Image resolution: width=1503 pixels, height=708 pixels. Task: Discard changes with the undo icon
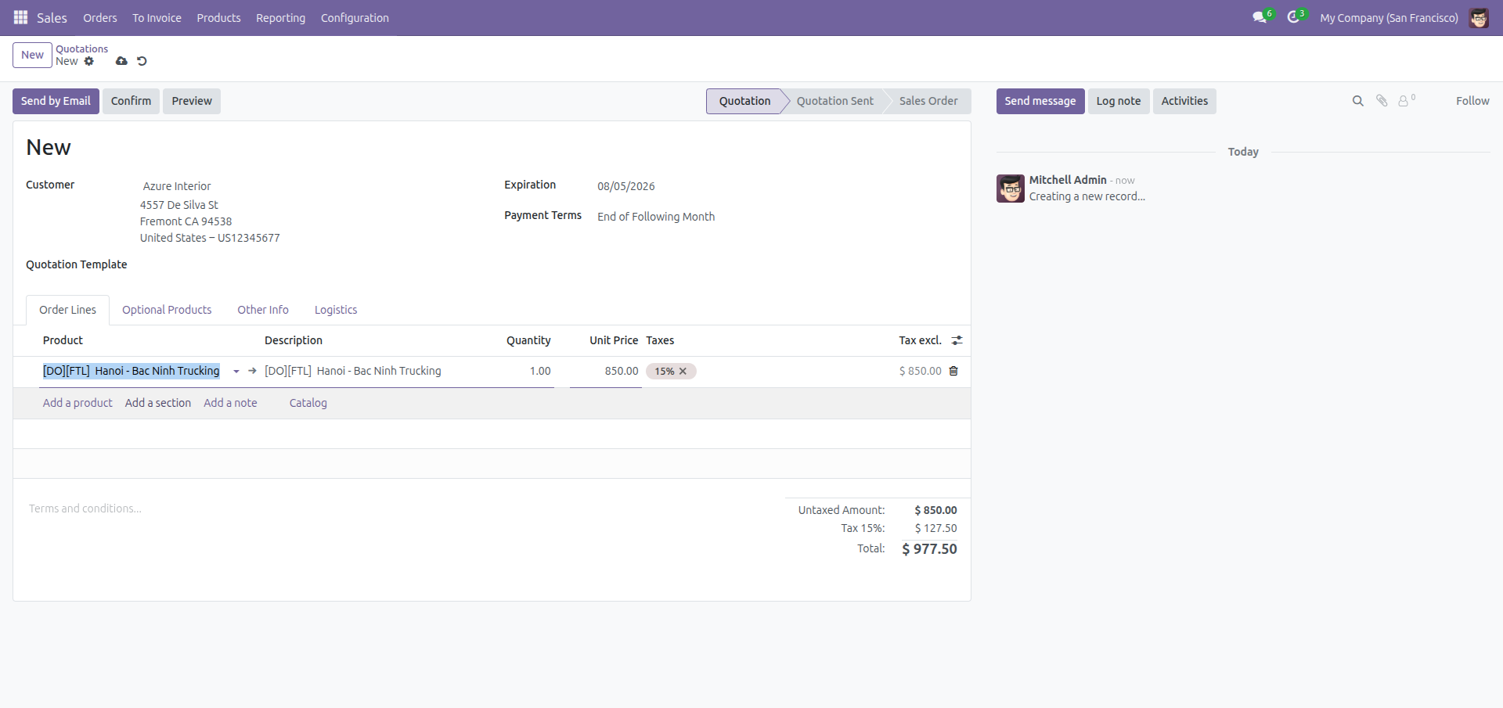142,61
